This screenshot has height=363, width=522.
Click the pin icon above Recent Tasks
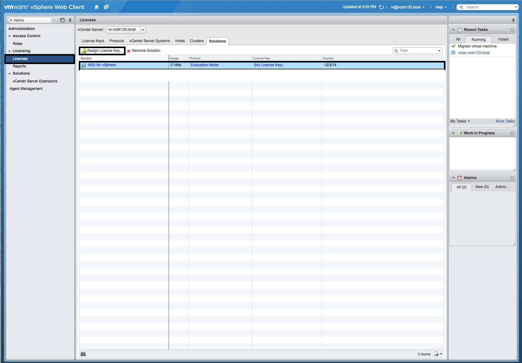tap(513, 20)
